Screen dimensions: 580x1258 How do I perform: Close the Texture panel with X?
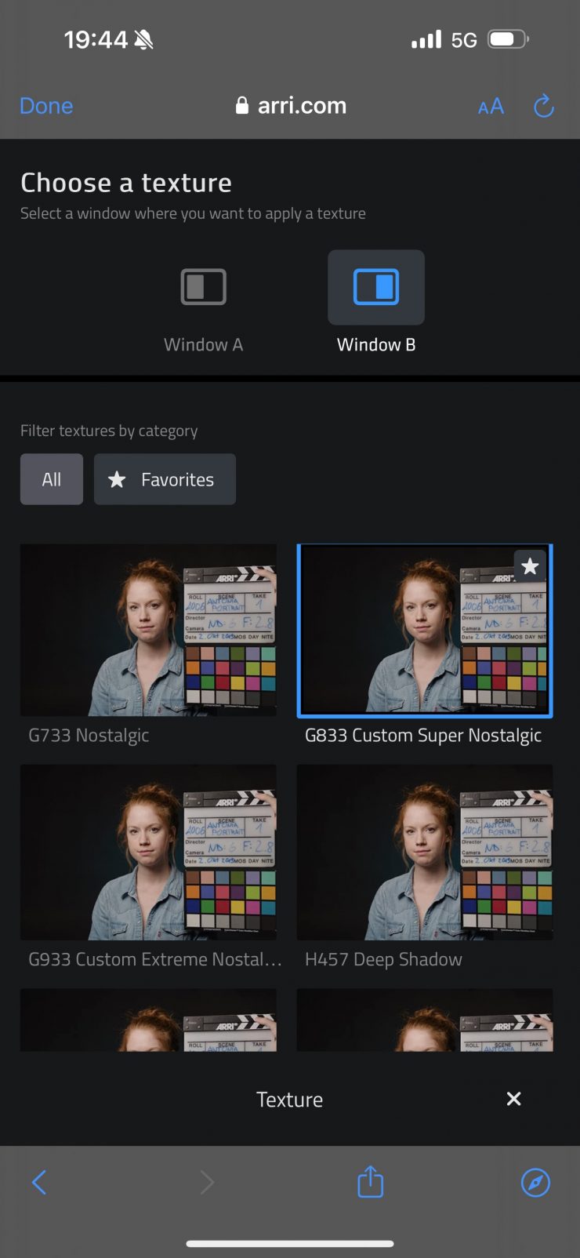pos(513,1099)
